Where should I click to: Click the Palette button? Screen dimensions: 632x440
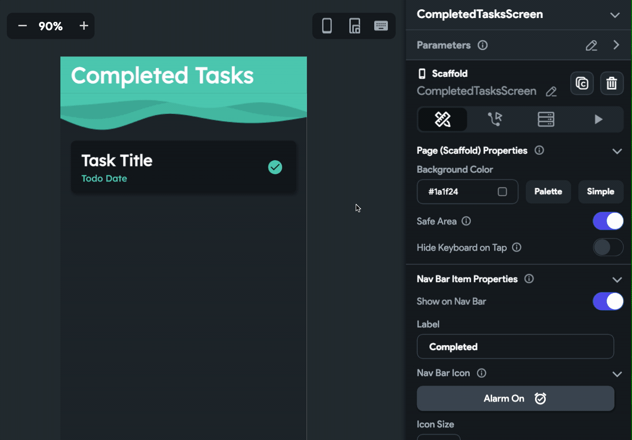tap(548, 192)
